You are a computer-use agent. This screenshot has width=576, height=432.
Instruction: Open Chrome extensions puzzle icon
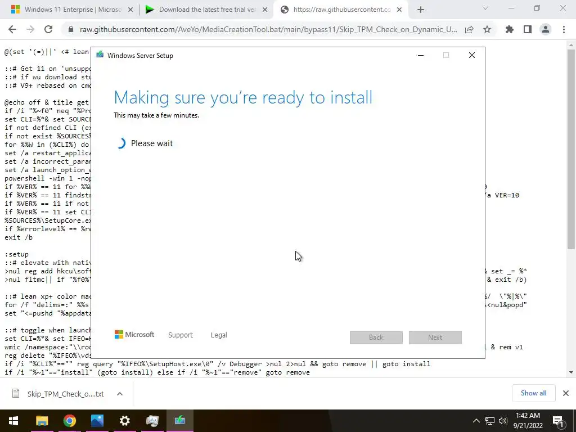pyautogui.click(x=510, y=29)
